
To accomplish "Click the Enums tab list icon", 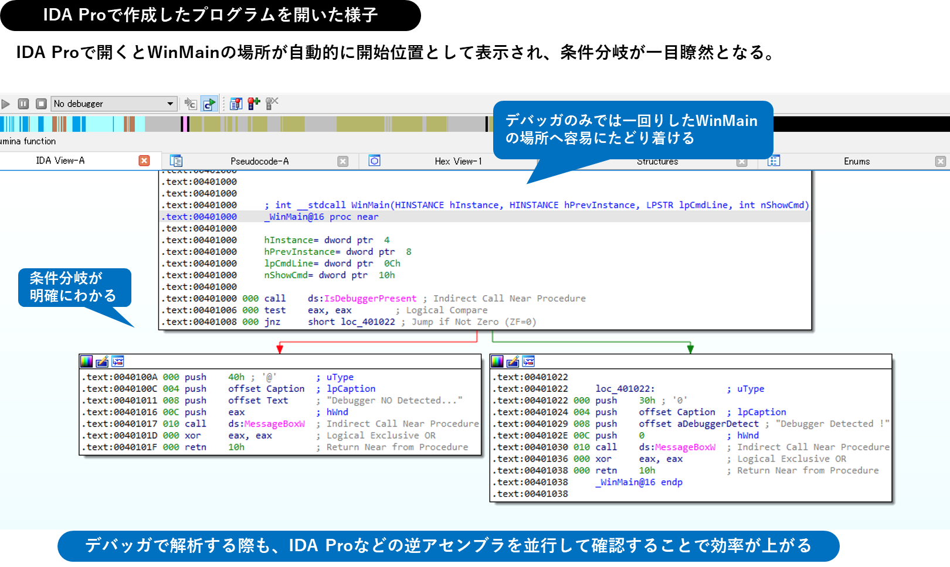I will [x=773, y=160].
